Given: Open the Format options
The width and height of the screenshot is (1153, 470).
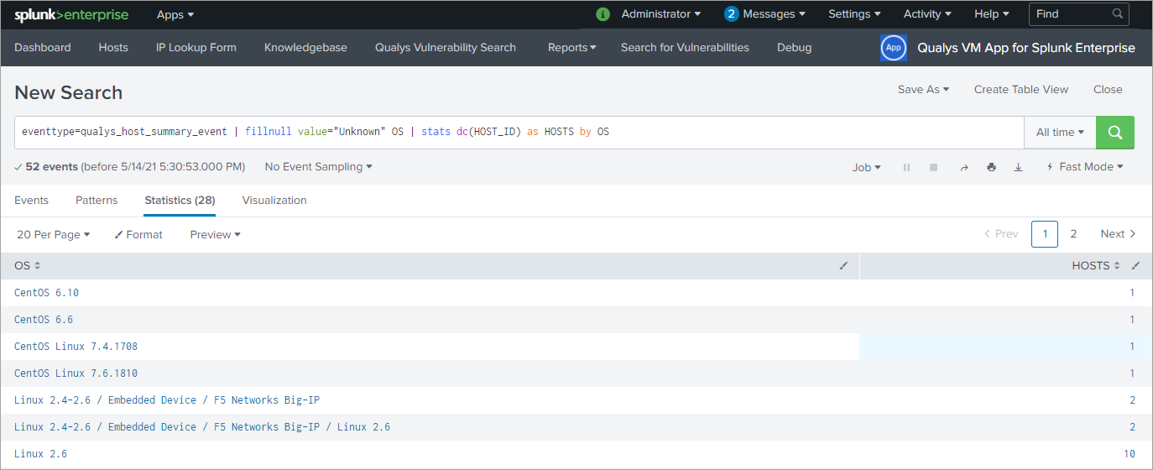Looking at the screenshot, I should (138, 235).
